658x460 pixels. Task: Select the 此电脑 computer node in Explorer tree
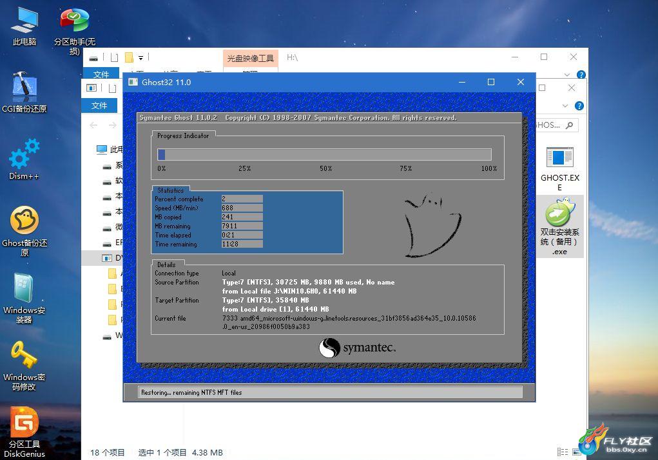tap(110, 150)
